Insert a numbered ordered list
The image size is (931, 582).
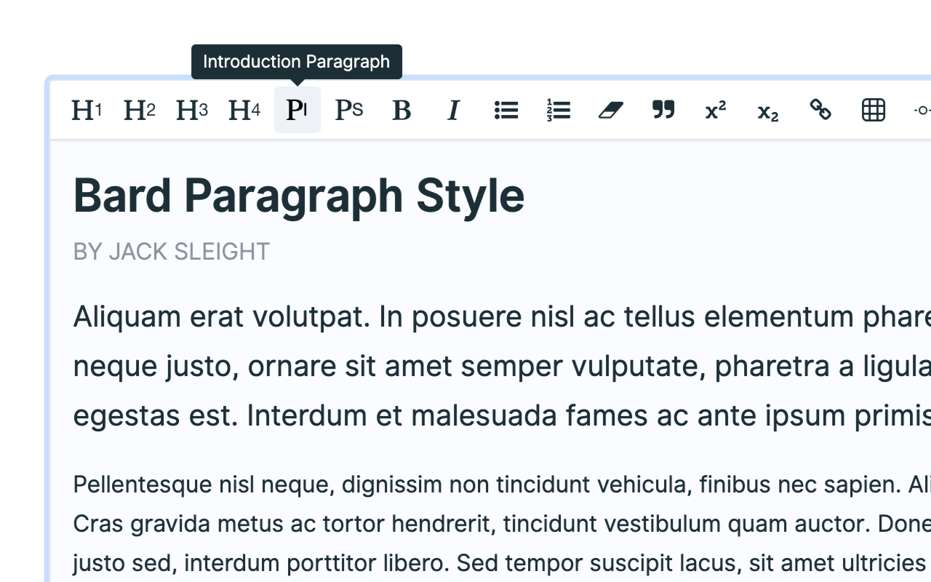click(559, 110)
